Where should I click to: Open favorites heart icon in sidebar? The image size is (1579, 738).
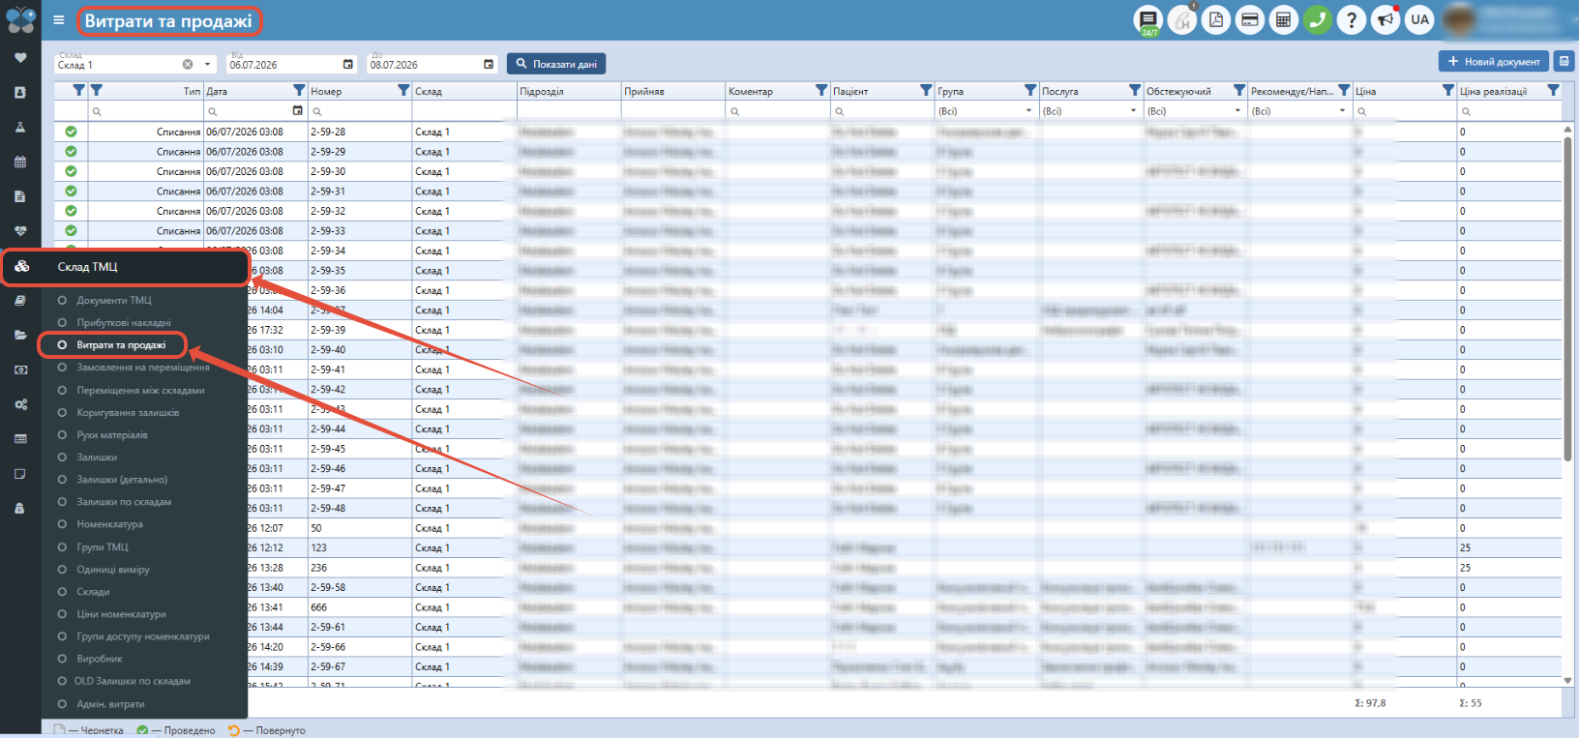pyautogui.click(x=20, y=57)
